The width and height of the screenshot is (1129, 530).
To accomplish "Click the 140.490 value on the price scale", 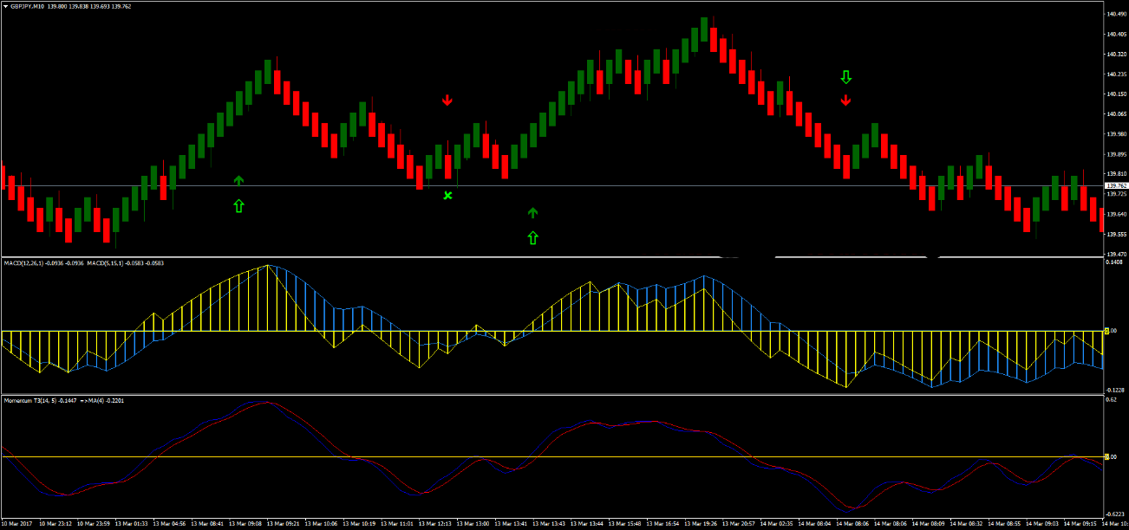I will (x=1115, y=12).
